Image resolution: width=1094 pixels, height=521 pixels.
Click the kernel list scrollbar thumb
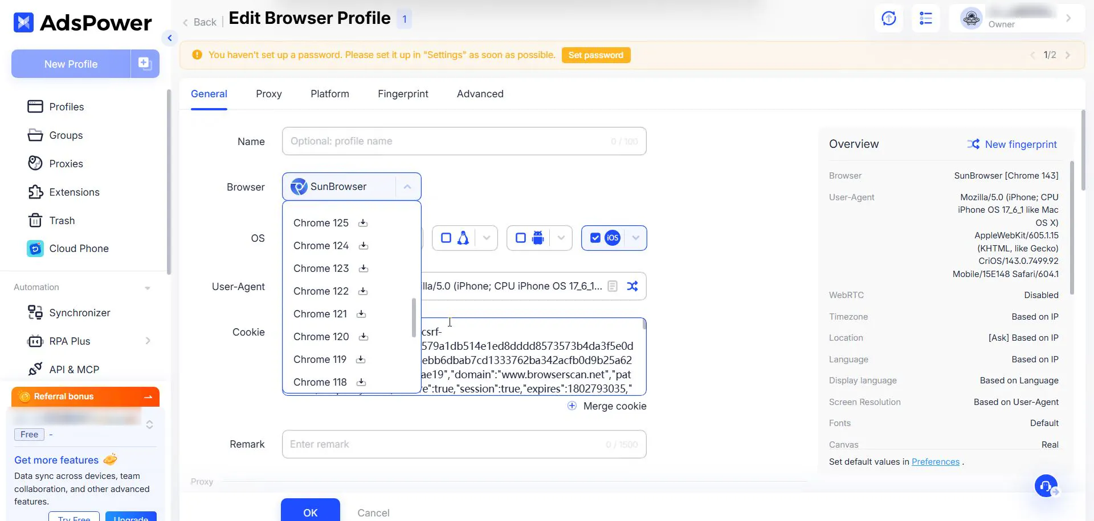[x=414, y=317]
